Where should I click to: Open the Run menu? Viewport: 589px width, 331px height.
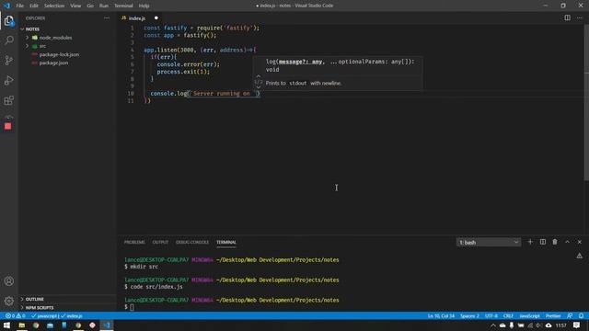pyautogui.click(x=104, y=6)
